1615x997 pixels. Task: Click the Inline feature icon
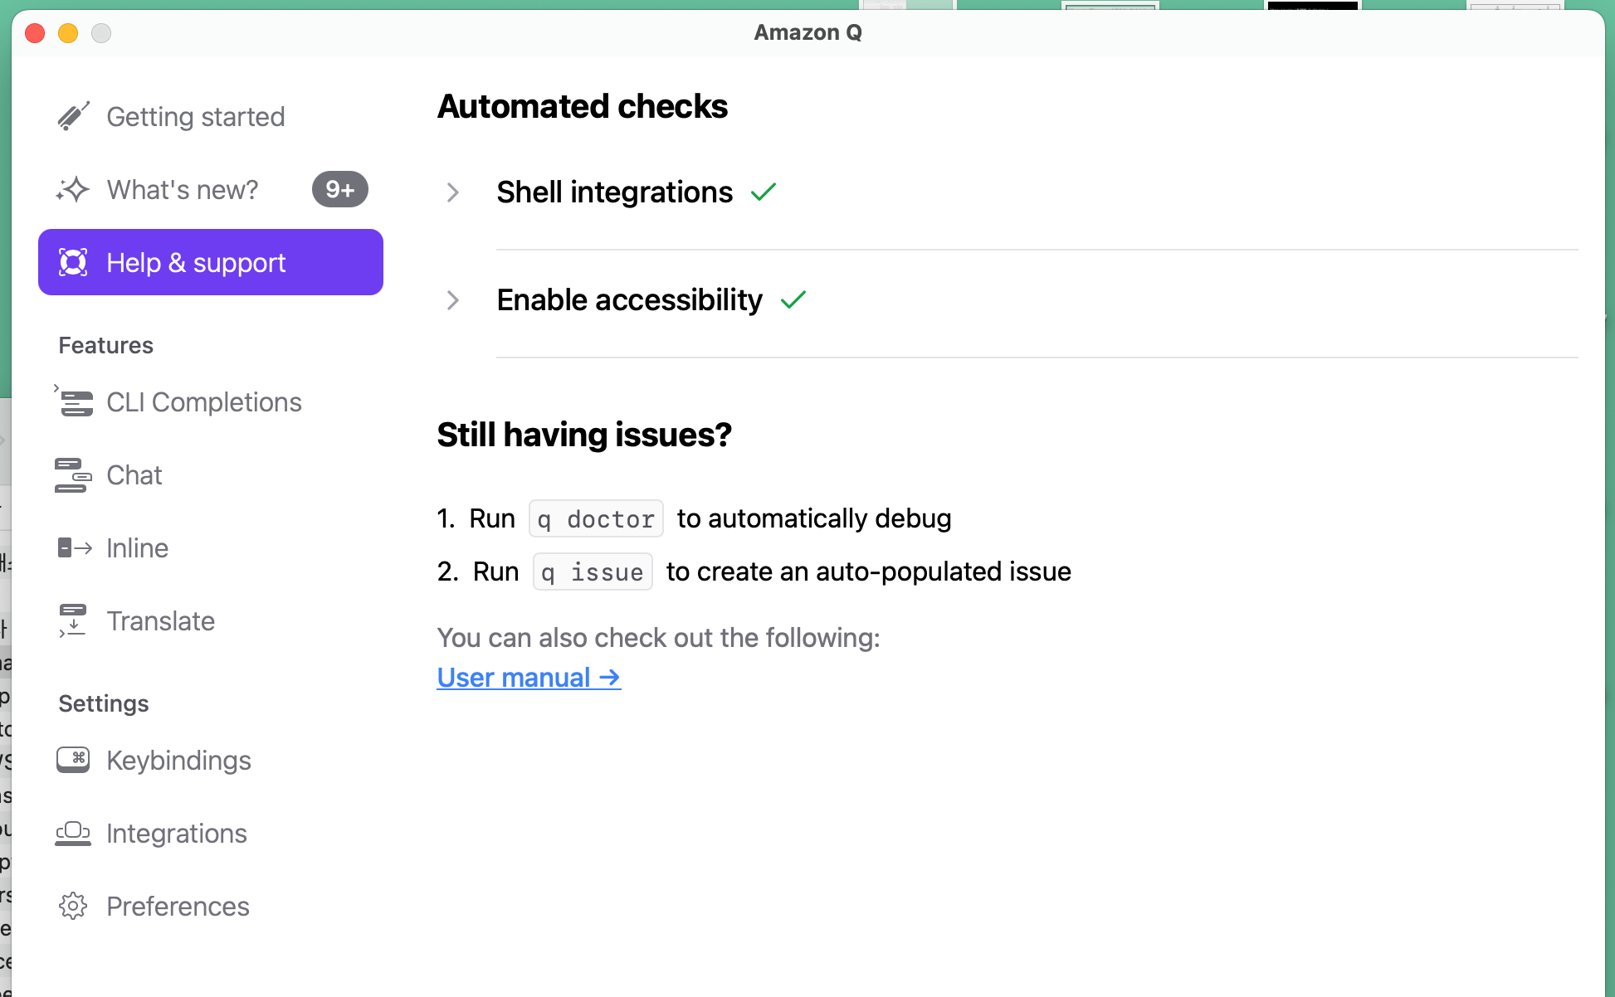tap(74, 548)
